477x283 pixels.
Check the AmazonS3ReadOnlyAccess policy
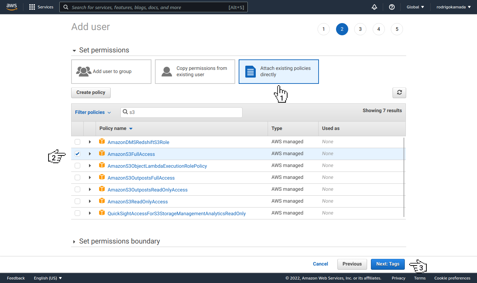77,201
